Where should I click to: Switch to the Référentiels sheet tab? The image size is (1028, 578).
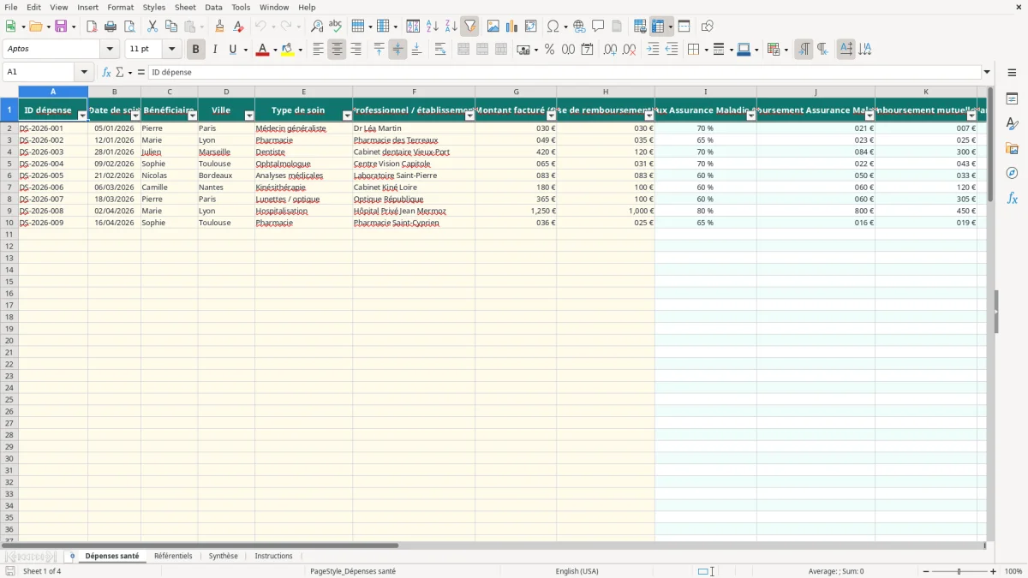[173, 557]
